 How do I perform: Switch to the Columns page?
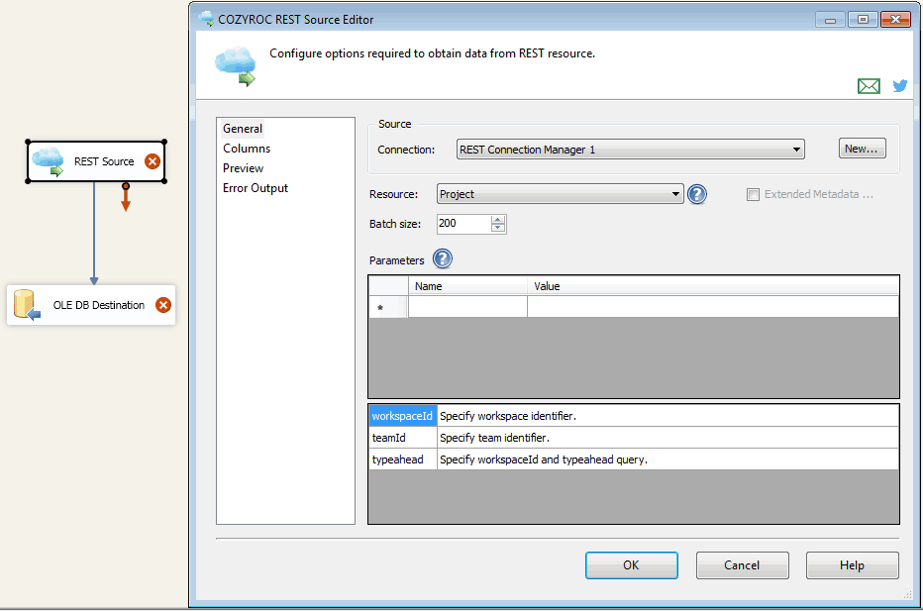[247, 149]
